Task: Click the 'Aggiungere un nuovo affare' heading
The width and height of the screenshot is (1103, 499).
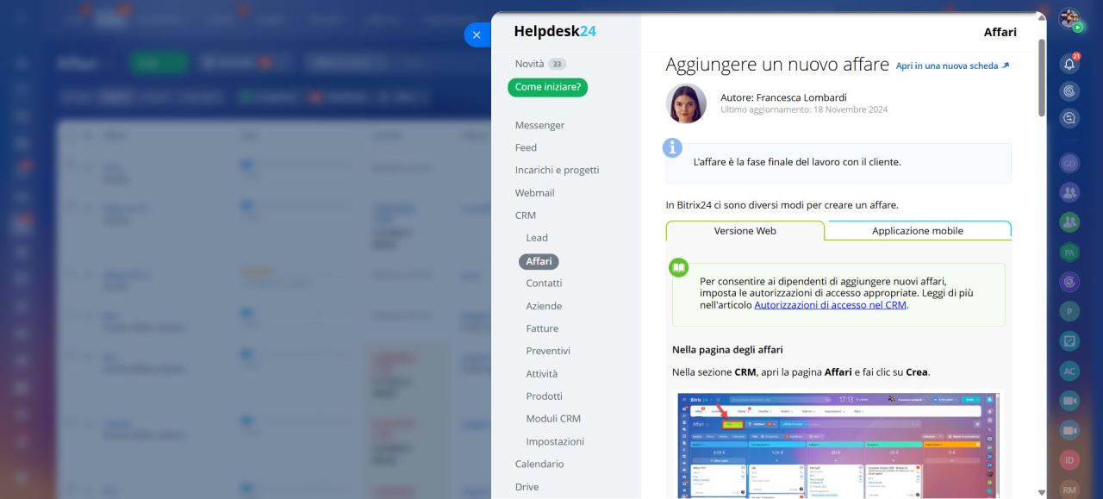Action: [x=777, y=65]
